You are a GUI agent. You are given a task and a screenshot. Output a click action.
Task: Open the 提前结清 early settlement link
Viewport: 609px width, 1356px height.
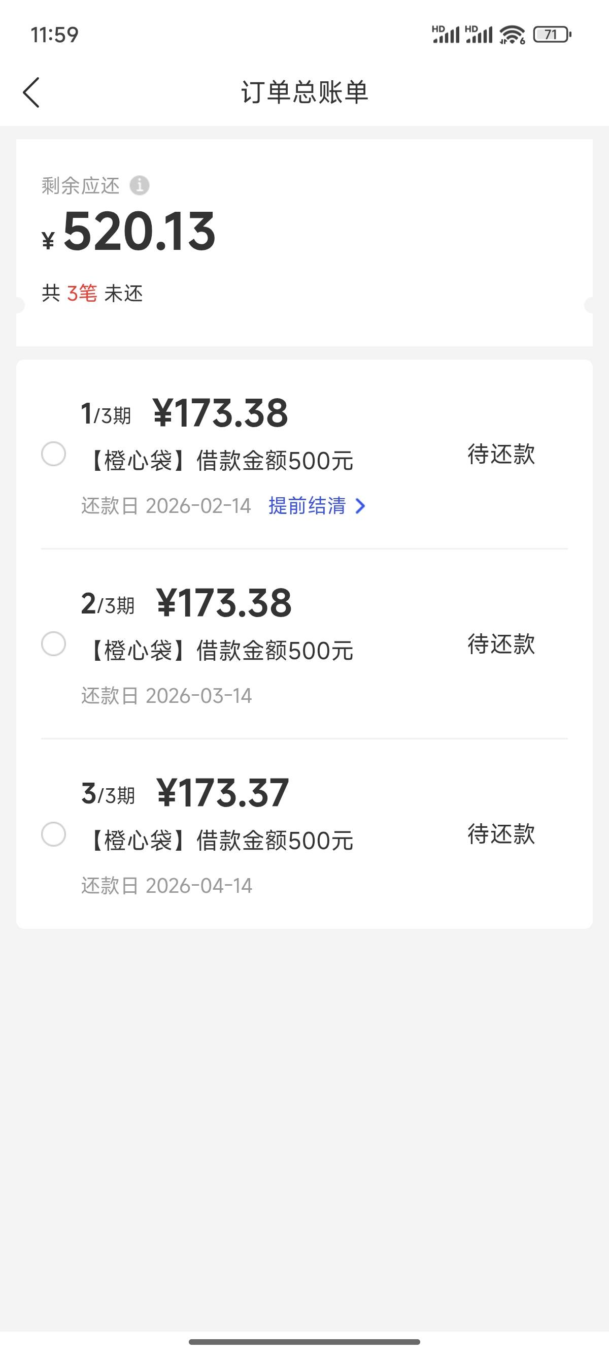coord(308,506)
